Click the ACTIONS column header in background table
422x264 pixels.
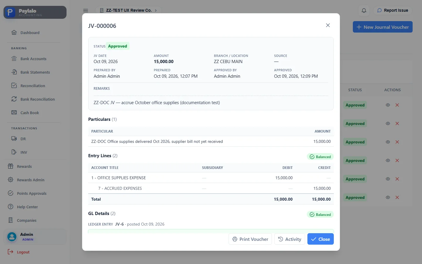pos(392,90)
